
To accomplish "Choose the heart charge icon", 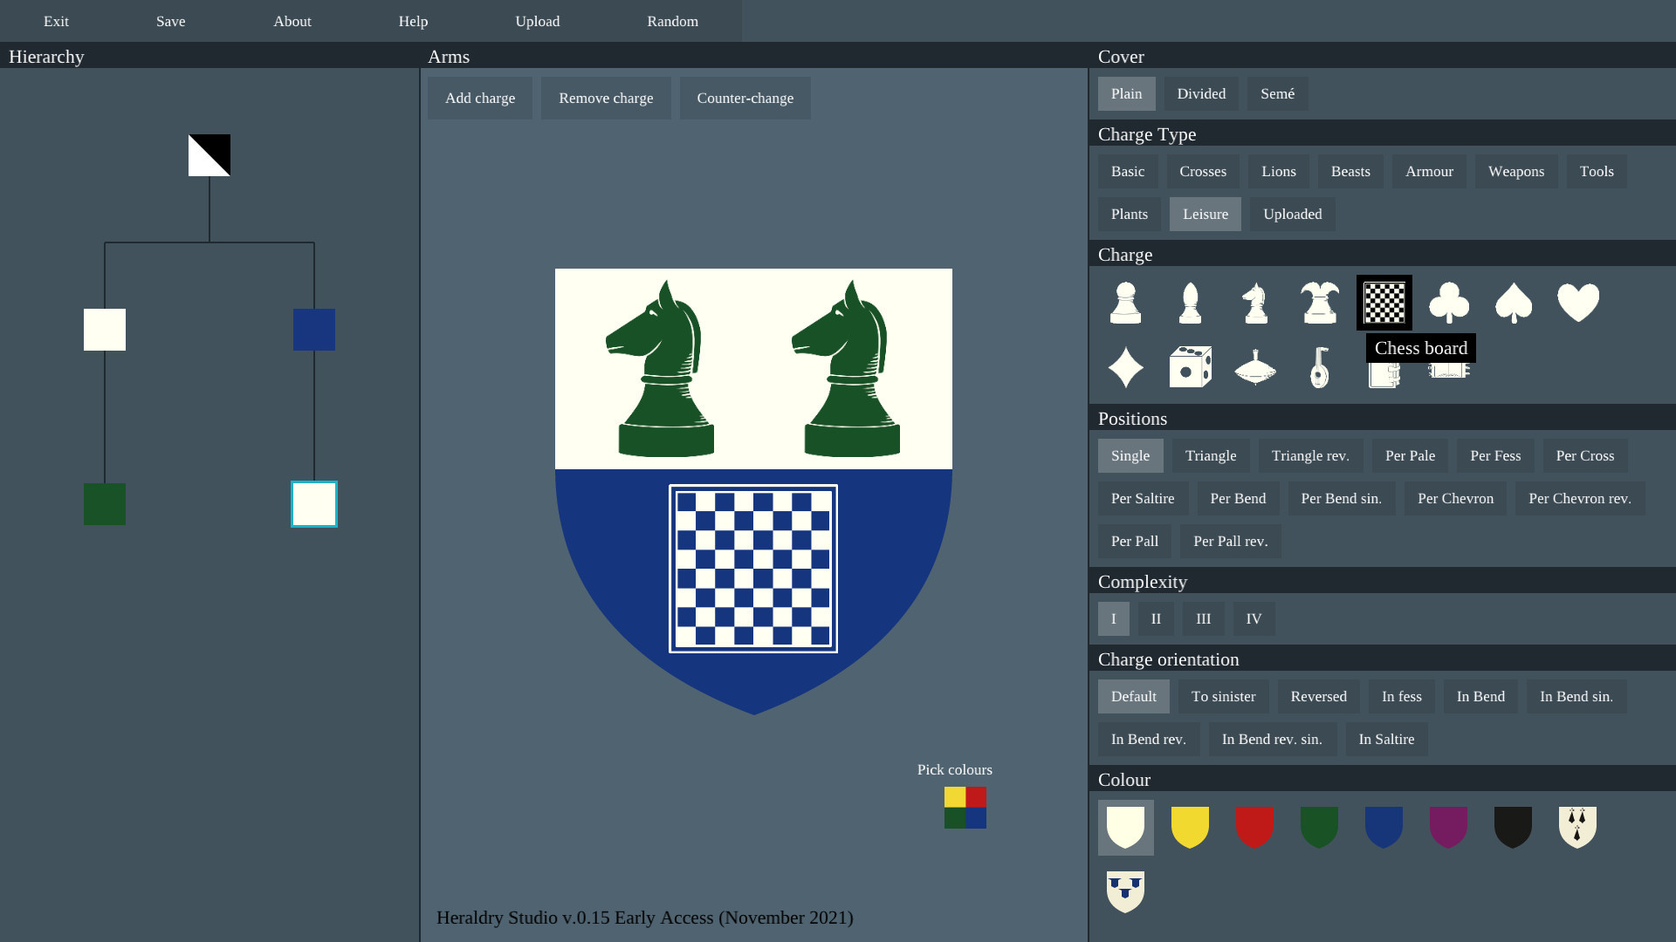I will 1577,303.
